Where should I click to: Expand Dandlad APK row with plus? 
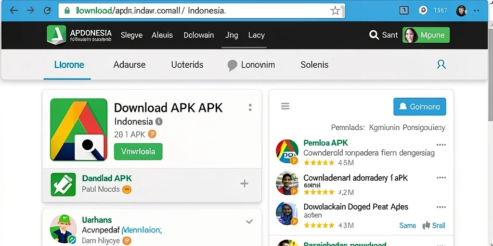[x=244, y=184]
